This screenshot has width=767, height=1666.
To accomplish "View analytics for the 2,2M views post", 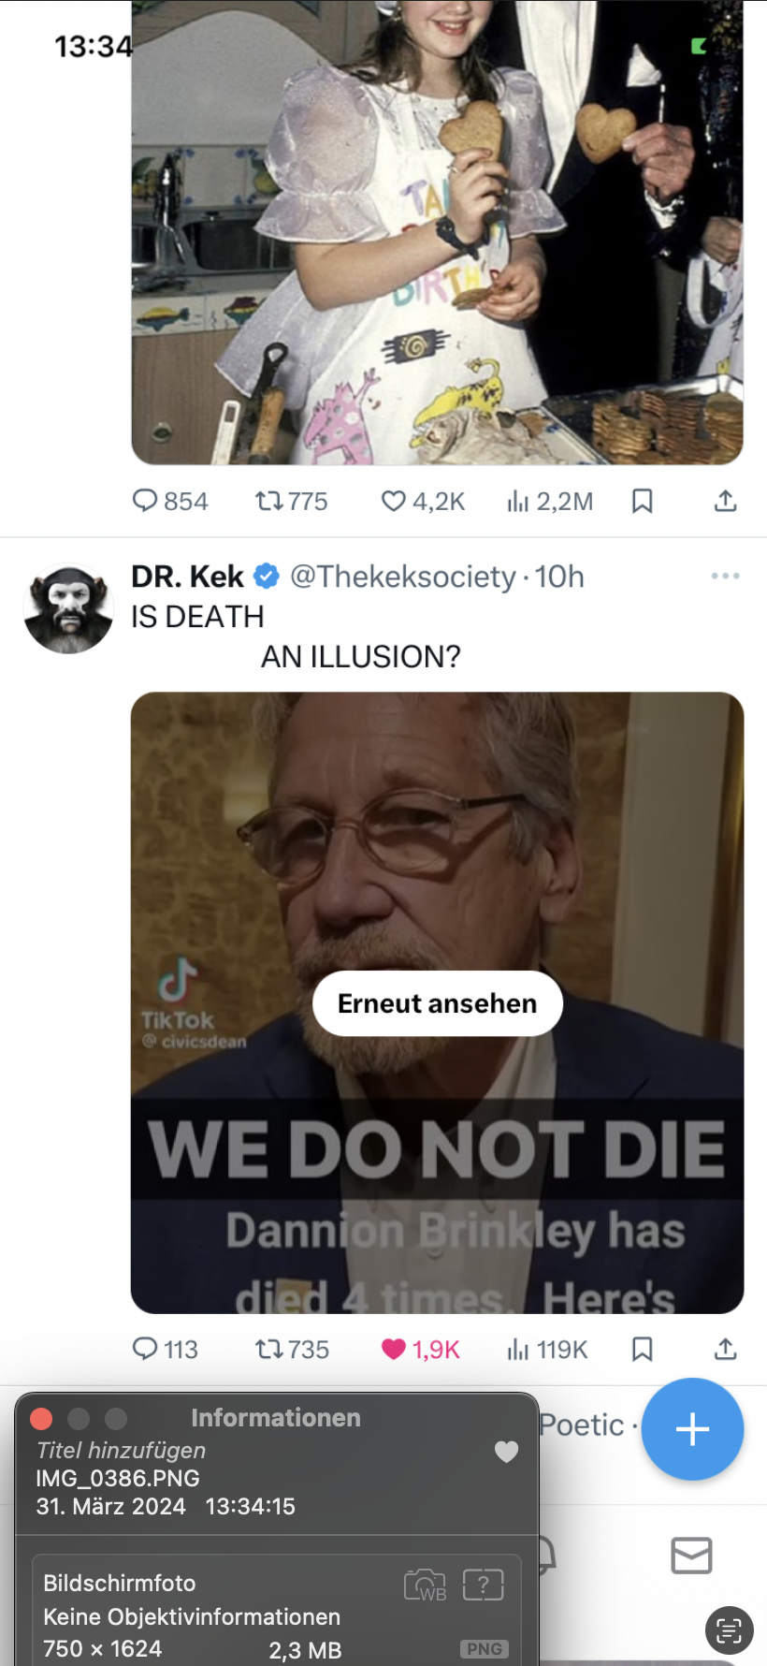I will point(518,502).
